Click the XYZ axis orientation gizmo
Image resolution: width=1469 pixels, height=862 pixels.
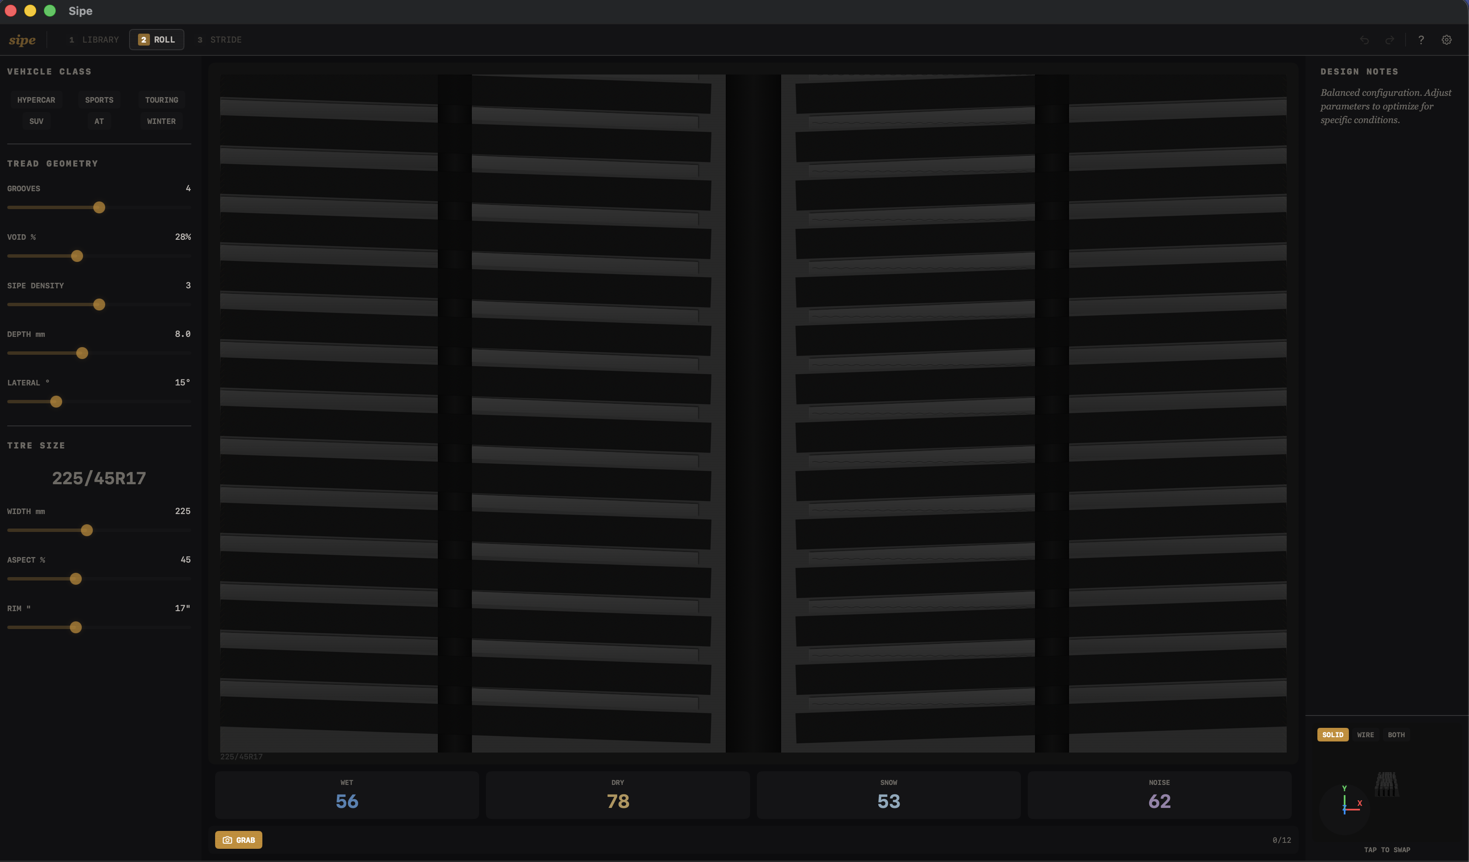(x=1344, y=807)
